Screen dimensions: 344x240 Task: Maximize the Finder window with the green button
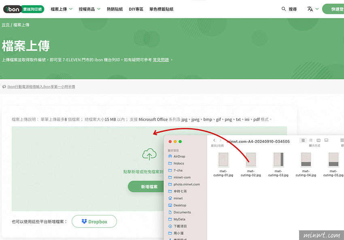click(x=180, y=142)
